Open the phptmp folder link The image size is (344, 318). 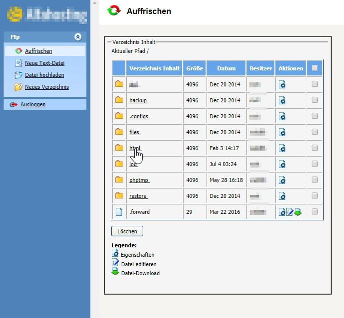(x=139, y=180)
